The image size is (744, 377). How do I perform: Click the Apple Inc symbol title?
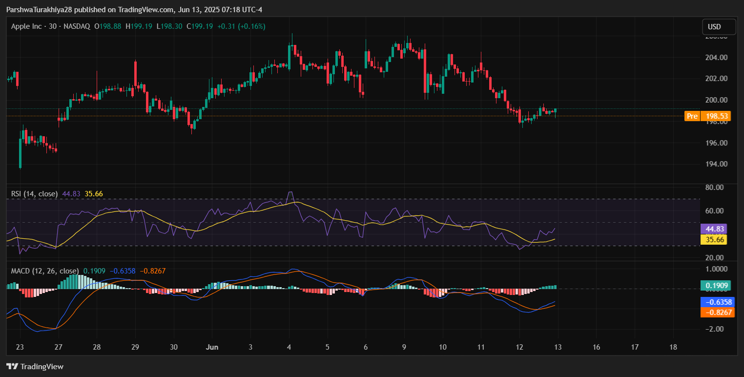click(27, 26)
